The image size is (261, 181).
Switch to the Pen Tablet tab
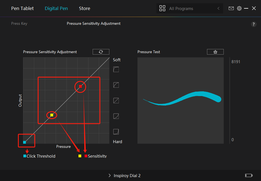tap(22, 8)
